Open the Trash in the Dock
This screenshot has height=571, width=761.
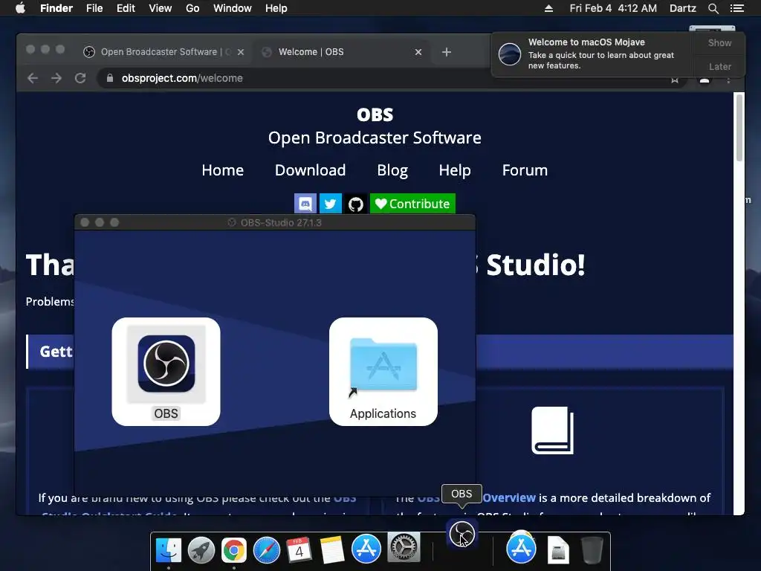(x=592, y=549)
